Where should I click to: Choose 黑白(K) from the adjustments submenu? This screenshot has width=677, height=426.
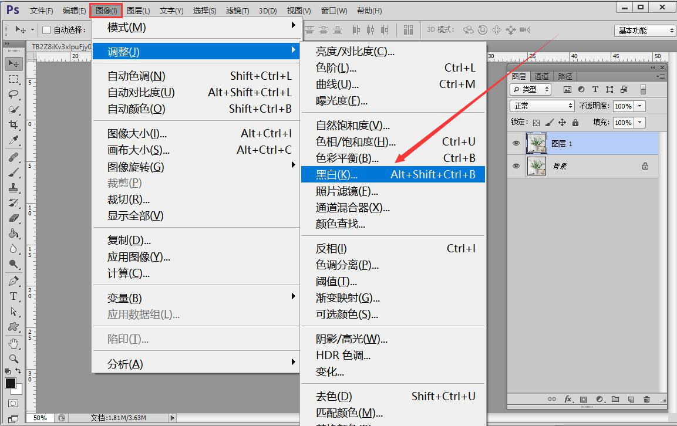click(x=393, y=174)
